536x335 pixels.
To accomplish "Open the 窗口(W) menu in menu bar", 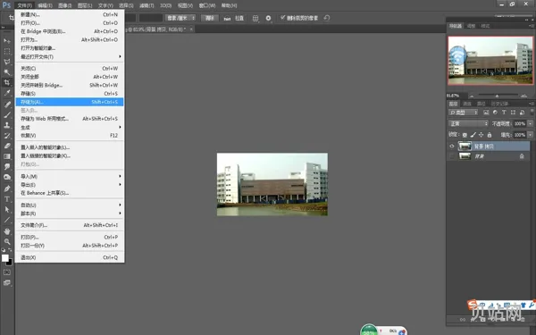I will click(207, 5).
